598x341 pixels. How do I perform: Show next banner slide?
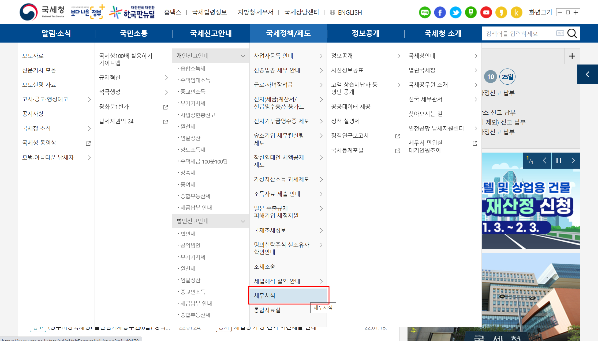[573, 161]
